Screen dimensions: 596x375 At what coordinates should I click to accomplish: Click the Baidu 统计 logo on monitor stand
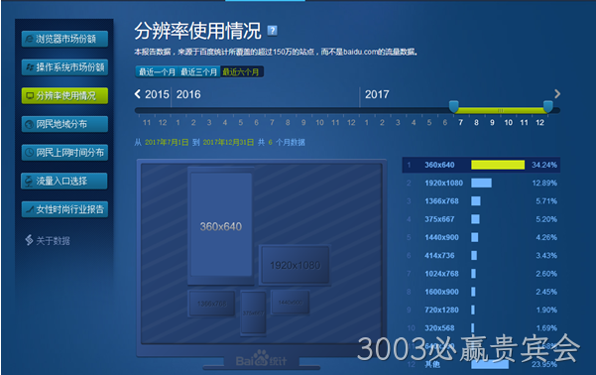261,359
